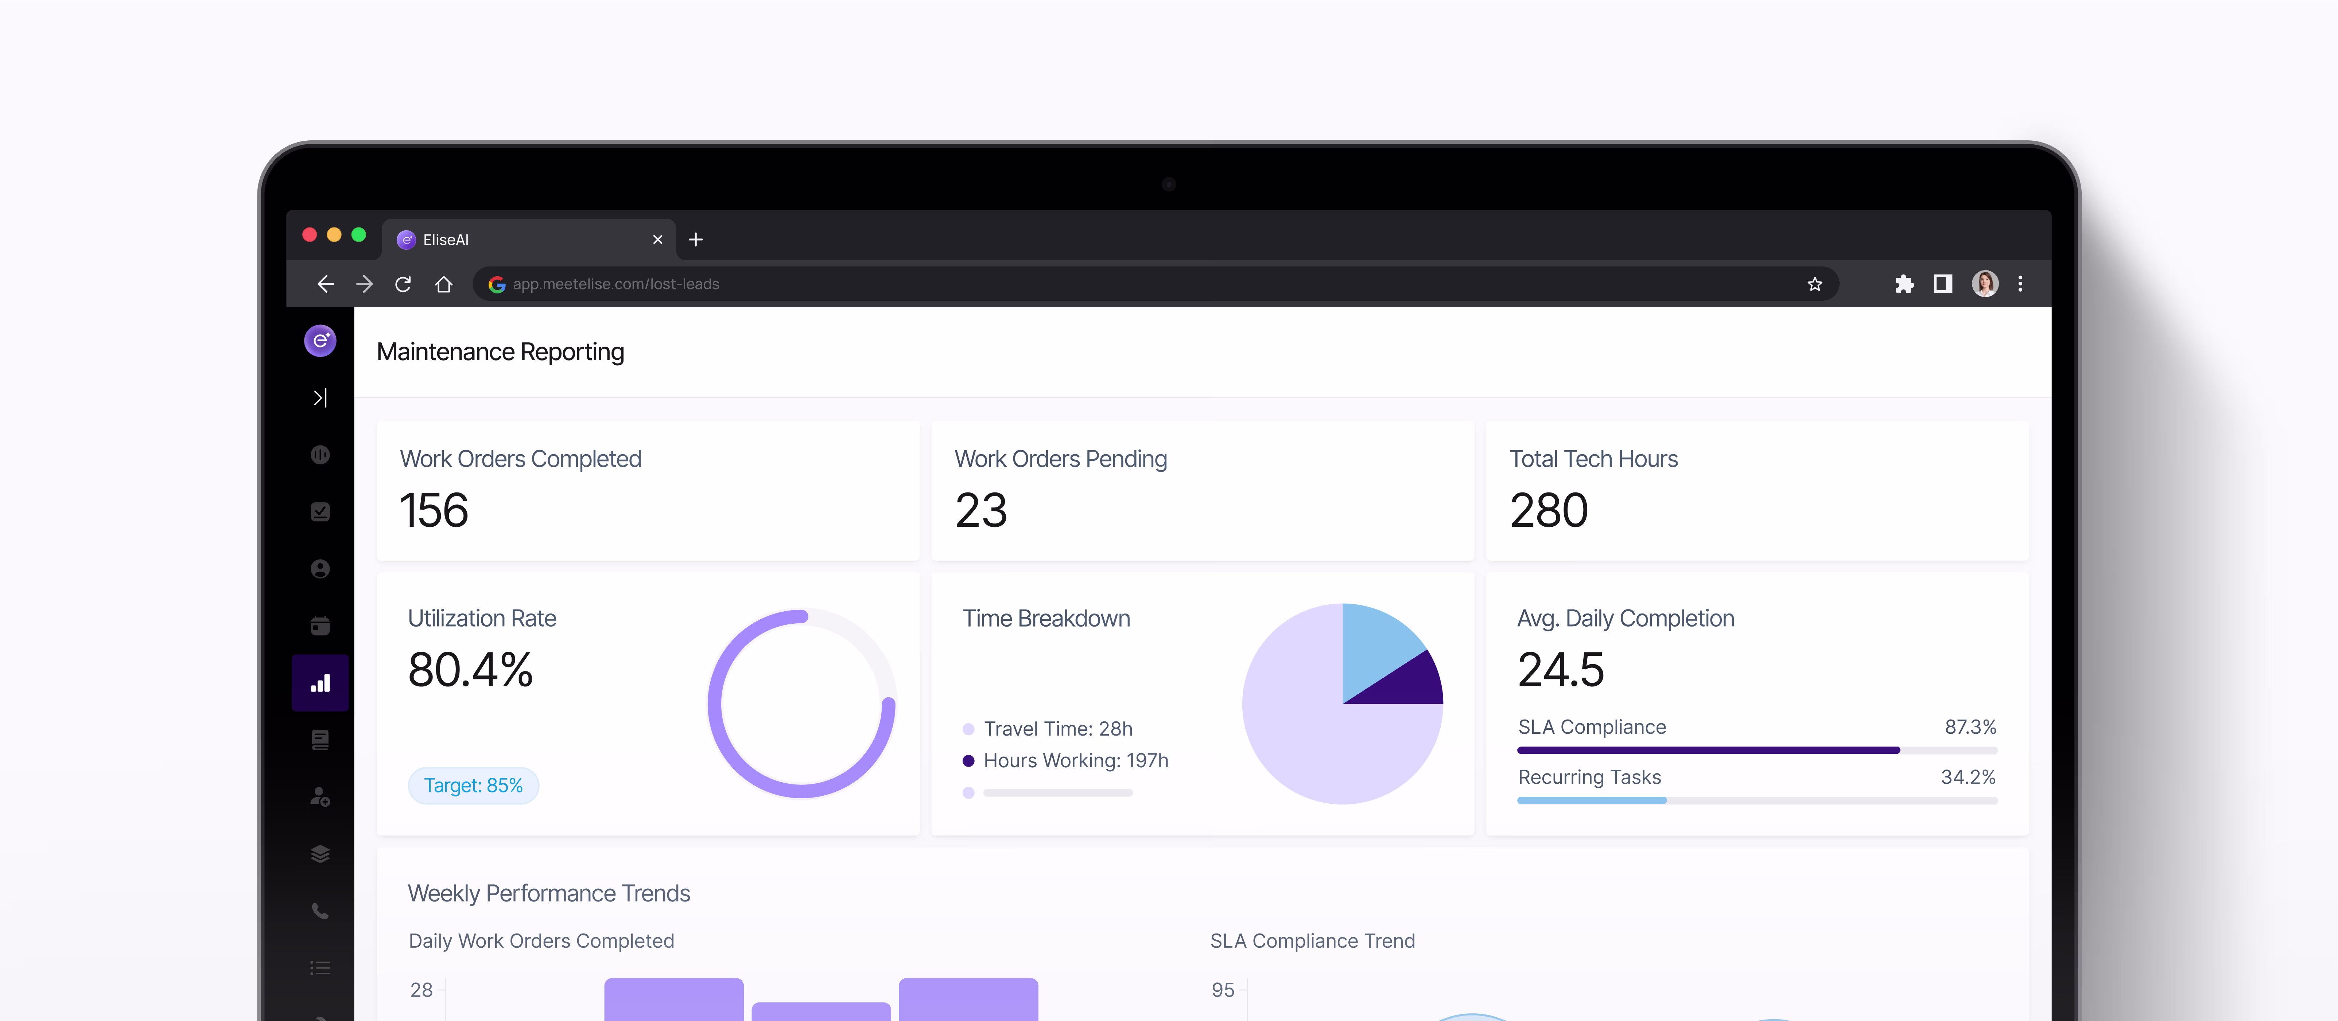Viewport: 2338px width, 1021px height.
Task: Click the Travel Time lavender legend dot
Action: click(x=968, y=729)
